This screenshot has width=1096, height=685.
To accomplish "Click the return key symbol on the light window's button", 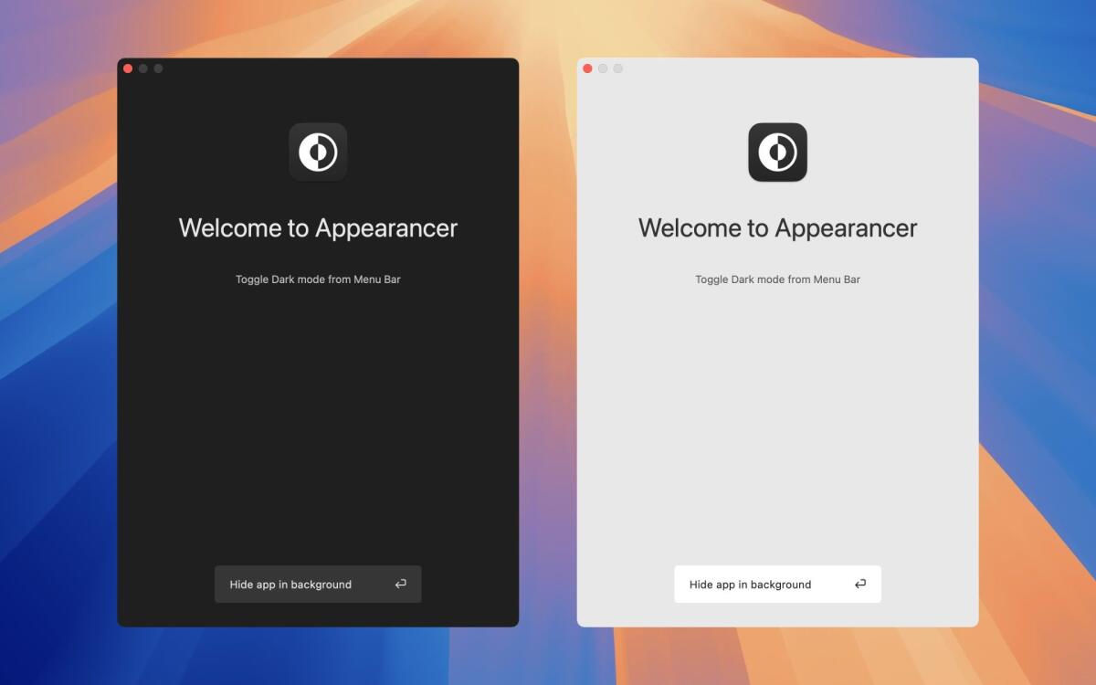I will click(x=859, y=584).
